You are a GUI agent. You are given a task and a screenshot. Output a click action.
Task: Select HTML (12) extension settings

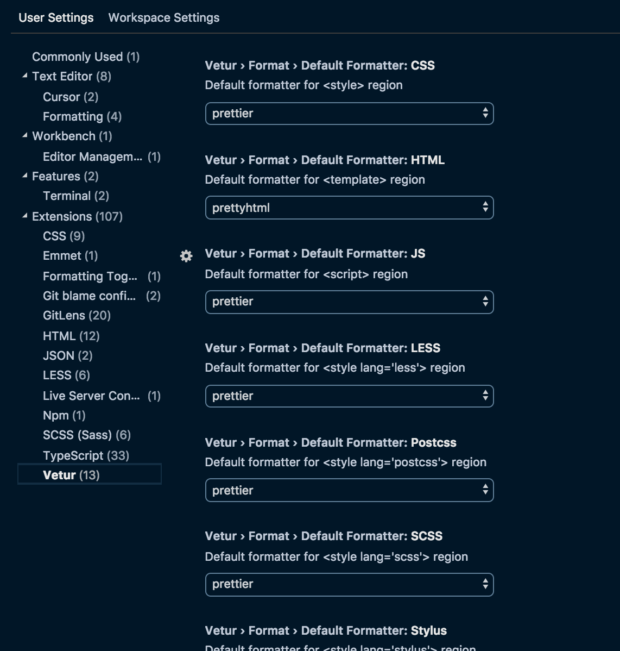click(x=71, y=336)
